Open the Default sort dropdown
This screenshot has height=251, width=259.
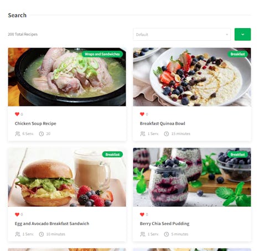pyautogui.click(x=182, y=34)
